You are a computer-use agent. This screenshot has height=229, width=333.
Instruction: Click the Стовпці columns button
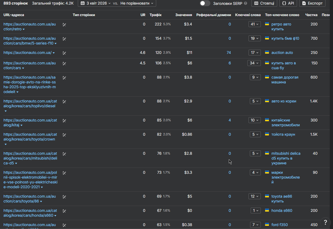[x=264, y=3]
